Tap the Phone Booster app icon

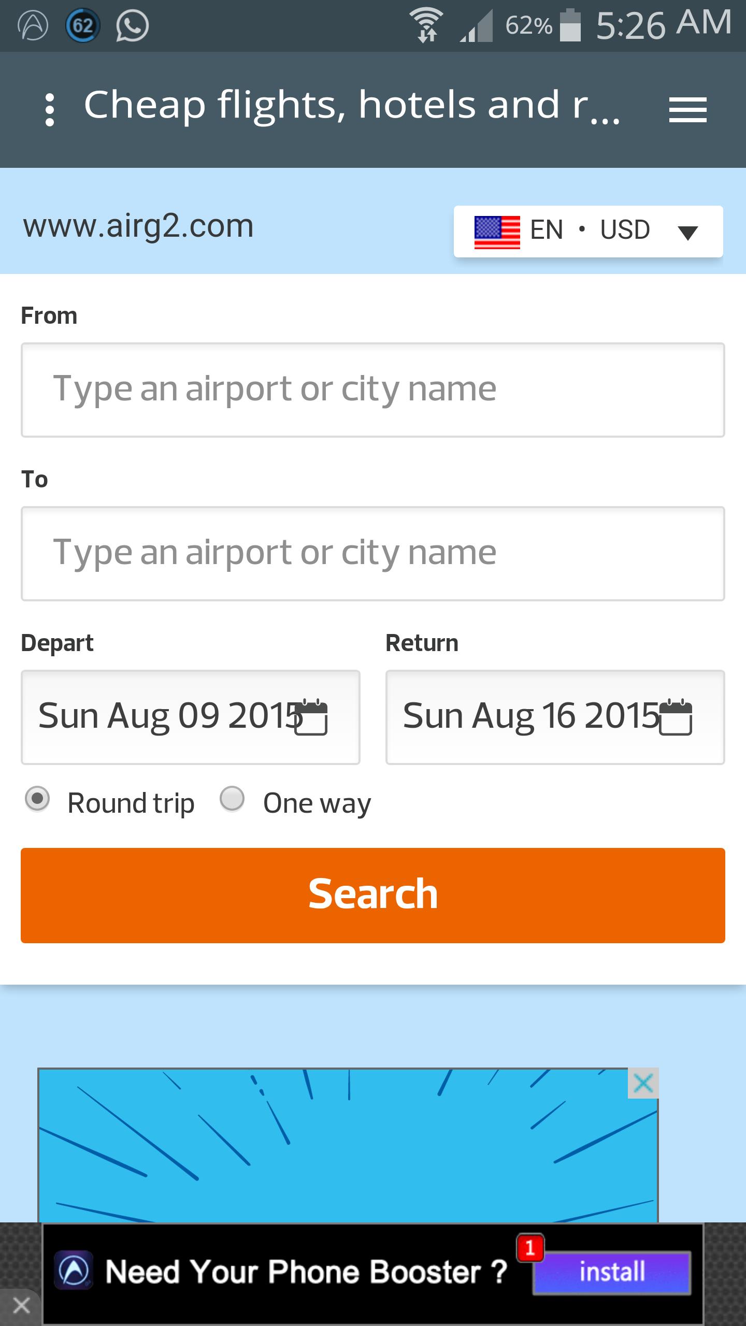click(x=74, y=1271)
